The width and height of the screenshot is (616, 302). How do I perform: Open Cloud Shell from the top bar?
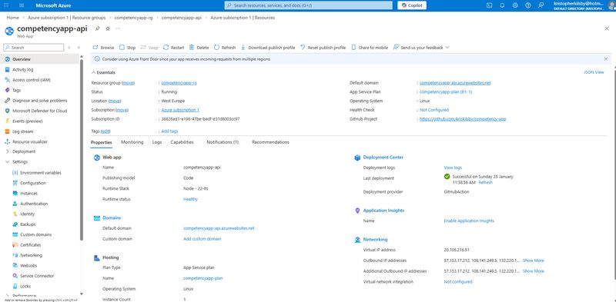[489, 5]
